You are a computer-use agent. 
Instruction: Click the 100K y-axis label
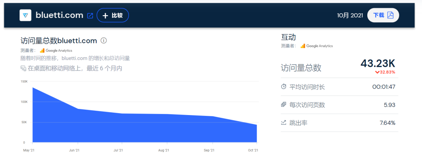coord(24,102)
